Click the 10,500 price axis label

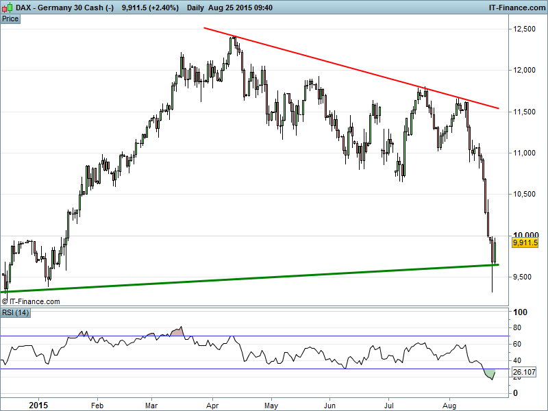click(x=524, y=195)
